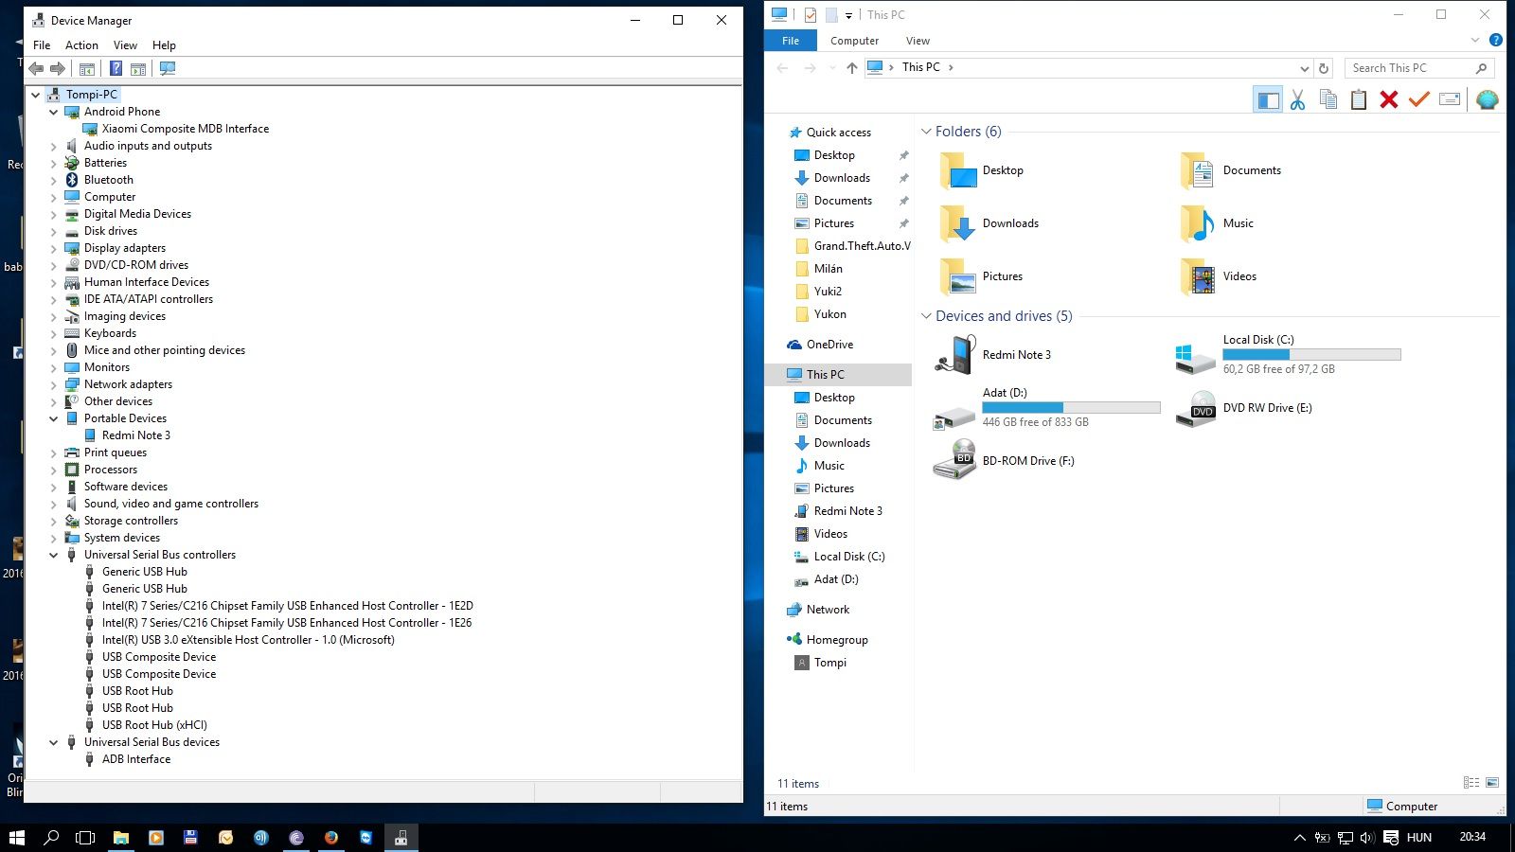Select Homegroup in navigation pane
This screenshot has height=852, width=1515.
[837, 640]
